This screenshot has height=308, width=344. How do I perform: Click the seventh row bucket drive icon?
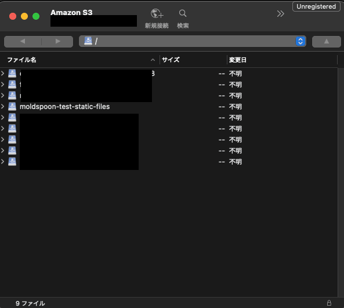12,139
